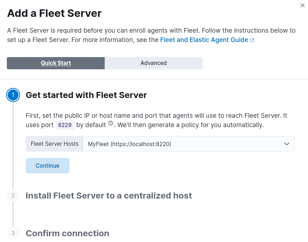Click 'Get started with Fleet Server' heading
This screenshot has height=242, width=308.
click(86, 95)
